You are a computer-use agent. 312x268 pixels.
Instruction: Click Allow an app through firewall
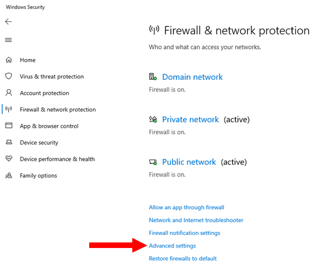pos(187,208)
